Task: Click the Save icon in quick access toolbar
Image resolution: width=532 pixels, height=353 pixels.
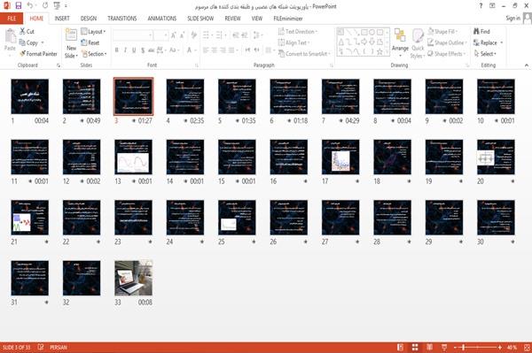Action: (19, 5)
